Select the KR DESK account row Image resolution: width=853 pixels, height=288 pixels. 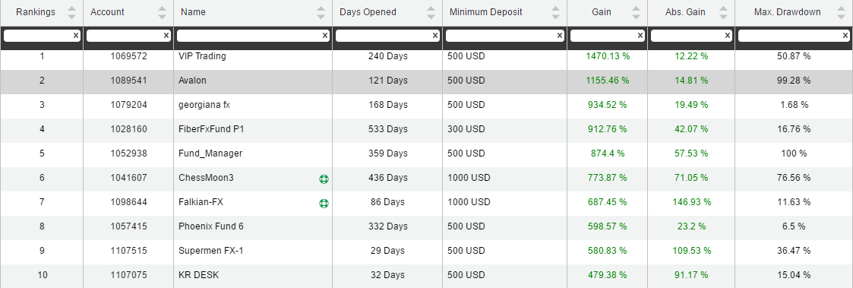427,276
